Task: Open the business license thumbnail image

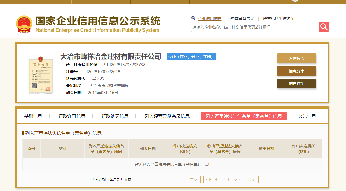Action: coord(41,74)
